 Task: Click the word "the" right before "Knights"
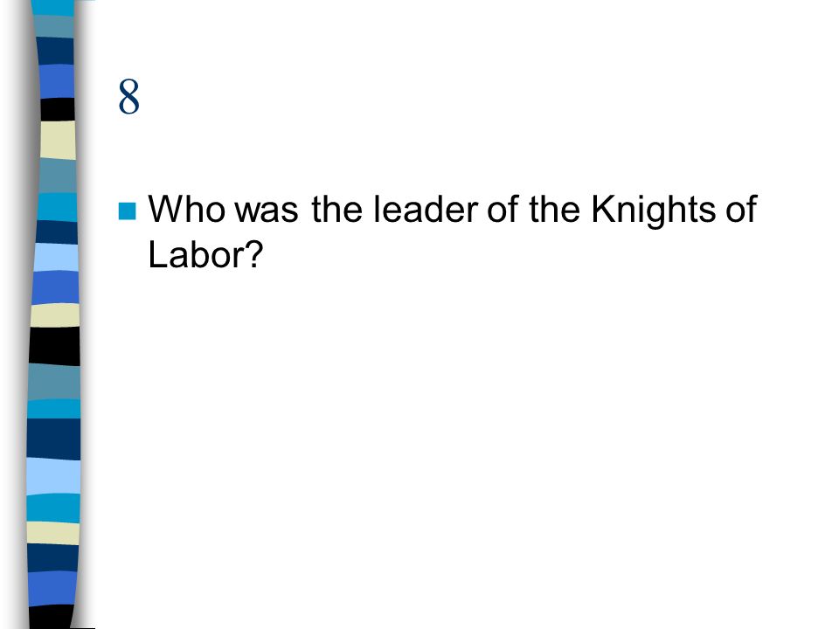point(554,209)
